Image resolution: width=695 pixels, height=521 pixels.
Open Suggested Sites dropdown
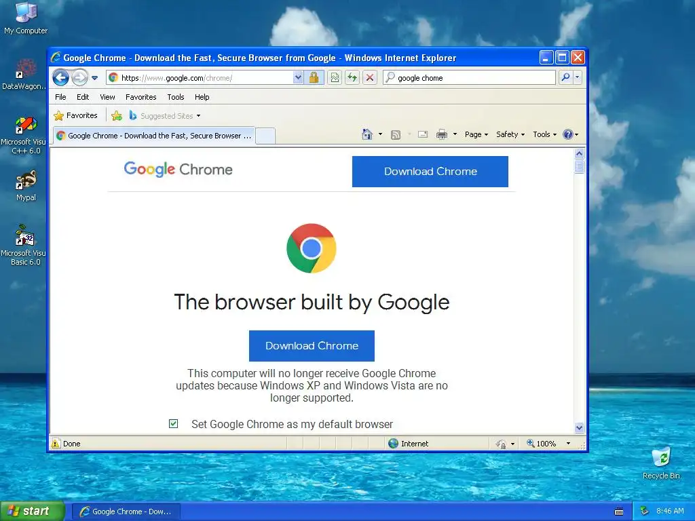(x=165, y=115)
